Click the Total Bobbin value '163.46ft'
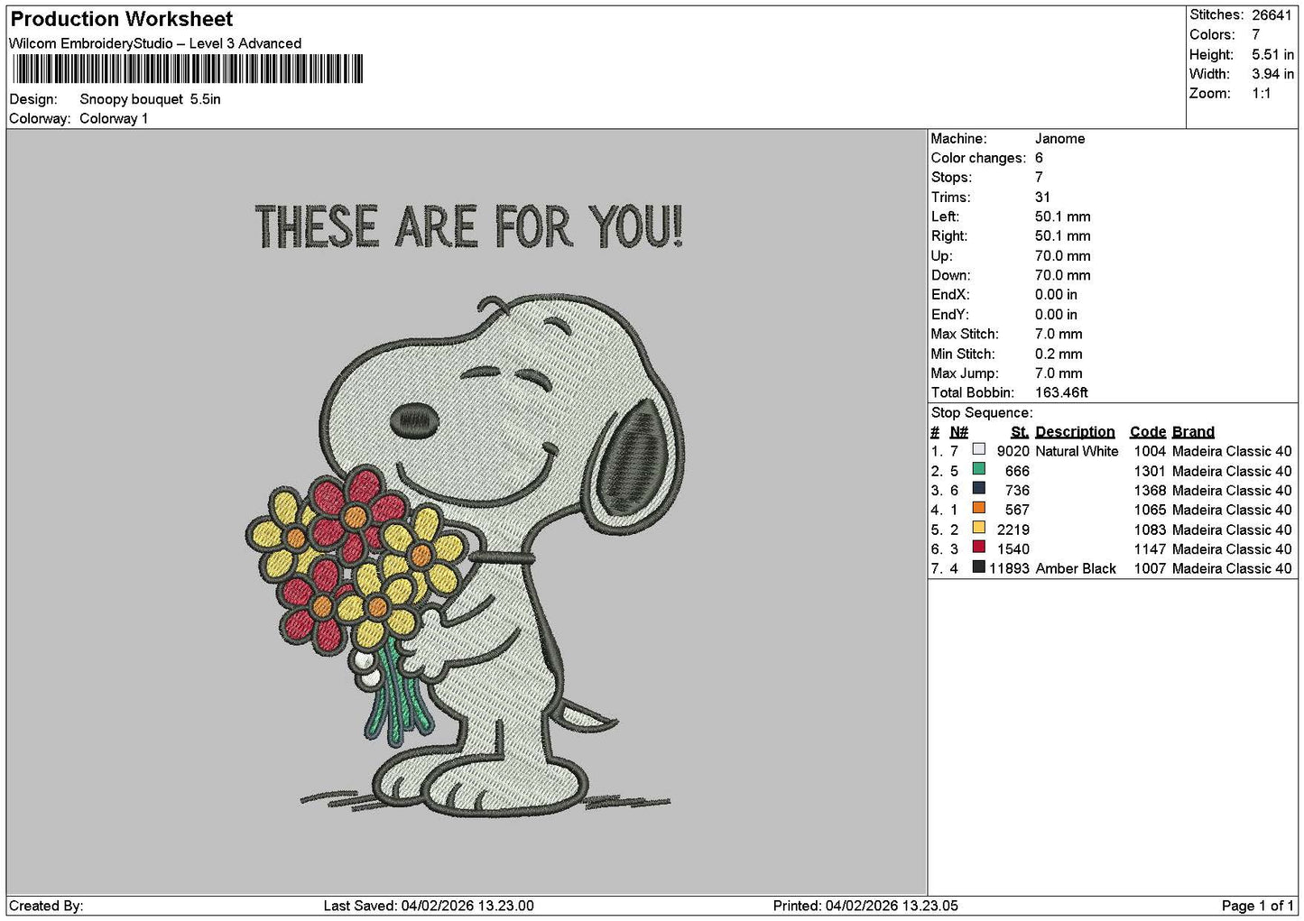The width and height of the screenshot is (1304, 921). (x=1061, y=392)
